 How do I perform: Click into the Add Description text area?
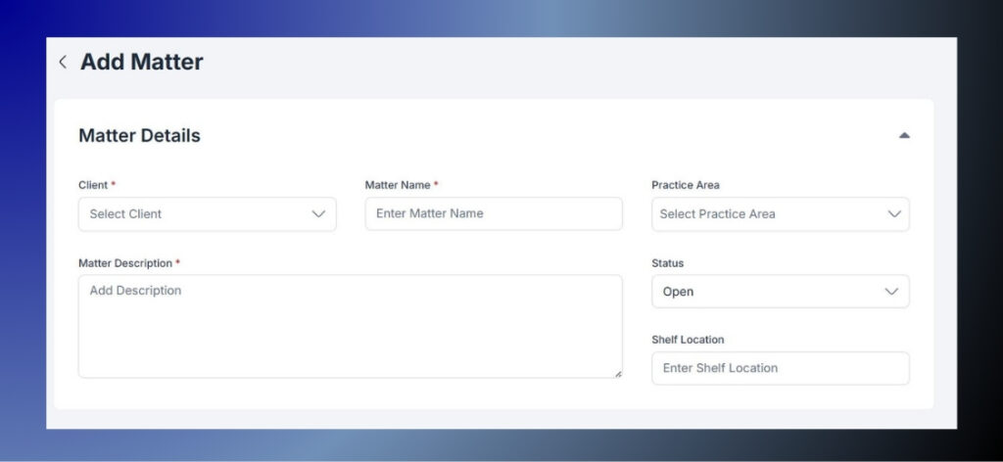point(350,326)
